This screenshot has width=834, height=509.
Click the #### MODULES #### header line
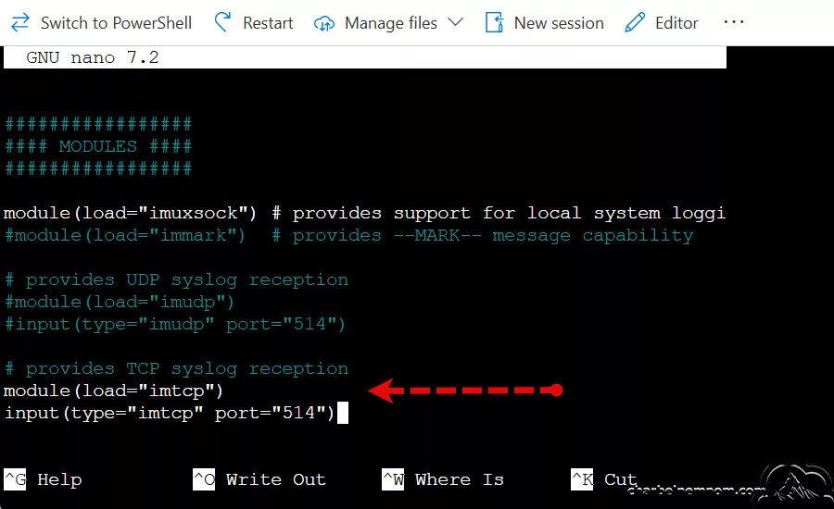tap(98, 146)
